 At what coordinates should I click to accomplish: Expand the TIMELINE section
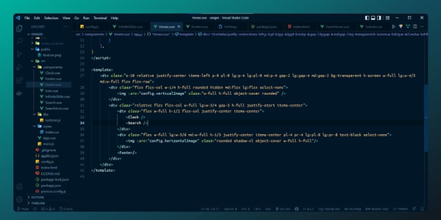click(38, 203)
